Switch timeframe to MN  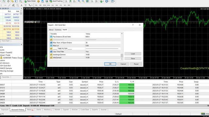(69, 5)
